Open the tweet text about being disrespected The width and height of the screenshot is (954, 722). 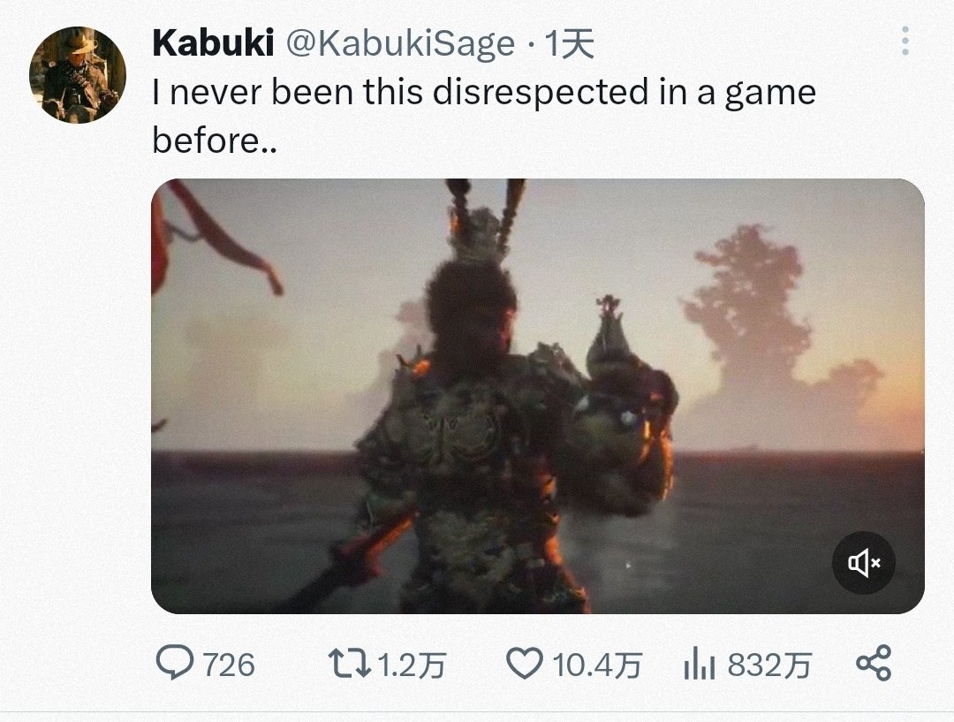pos(483,92)
